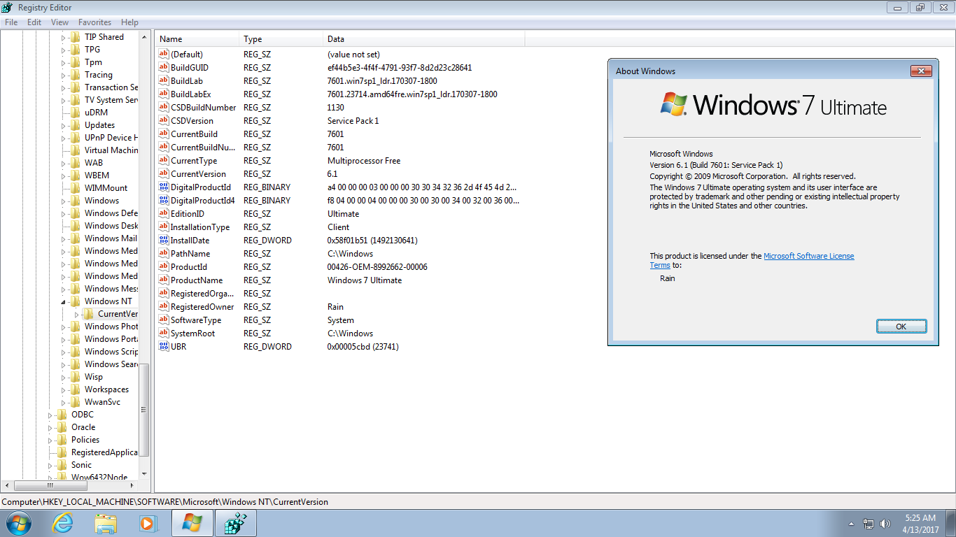Click tree pane horizontal scrollbar right arrow
The width and height of the screenshot is (956, 537).
point(133,485)
